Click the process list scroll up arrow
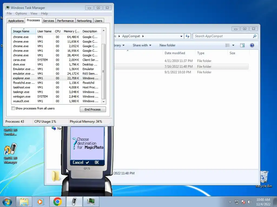 [104, 30]
